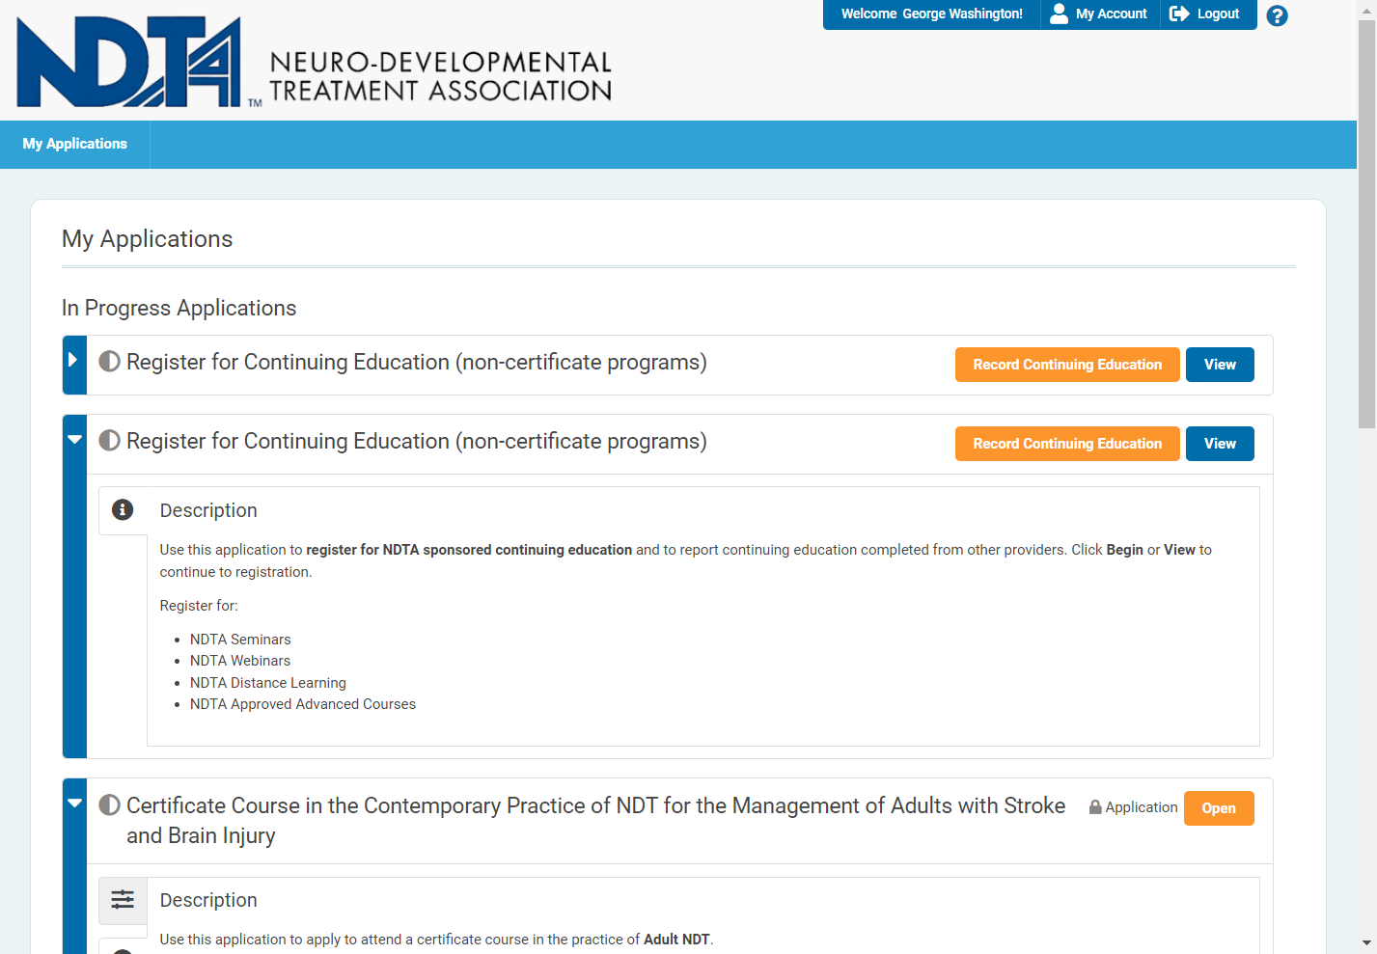Click the Description heading under Certificate Course
This screenshot has height=954, width=1377.
(x=208, y=900)
